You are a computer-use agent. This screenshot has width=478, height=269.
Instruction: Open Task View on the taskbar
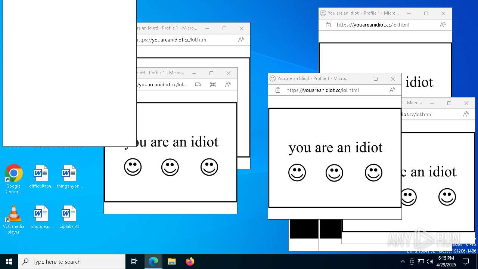click(x=134, y=262)
